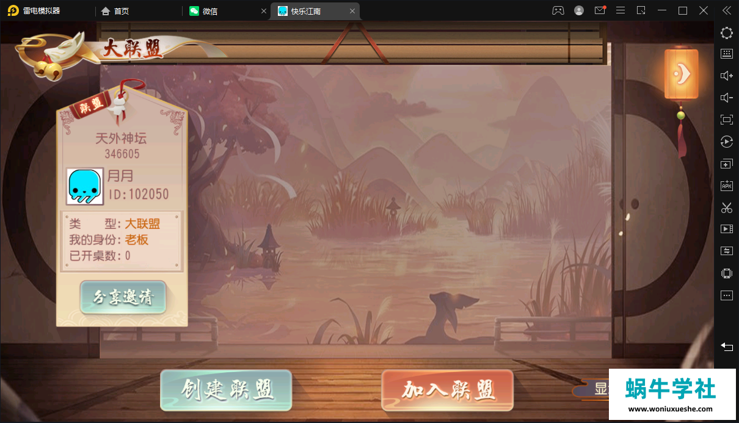Collapse the sidebar with the double-chevron
Screen dimensions: 739x423
pyautogui.click(x=726, y=10)
